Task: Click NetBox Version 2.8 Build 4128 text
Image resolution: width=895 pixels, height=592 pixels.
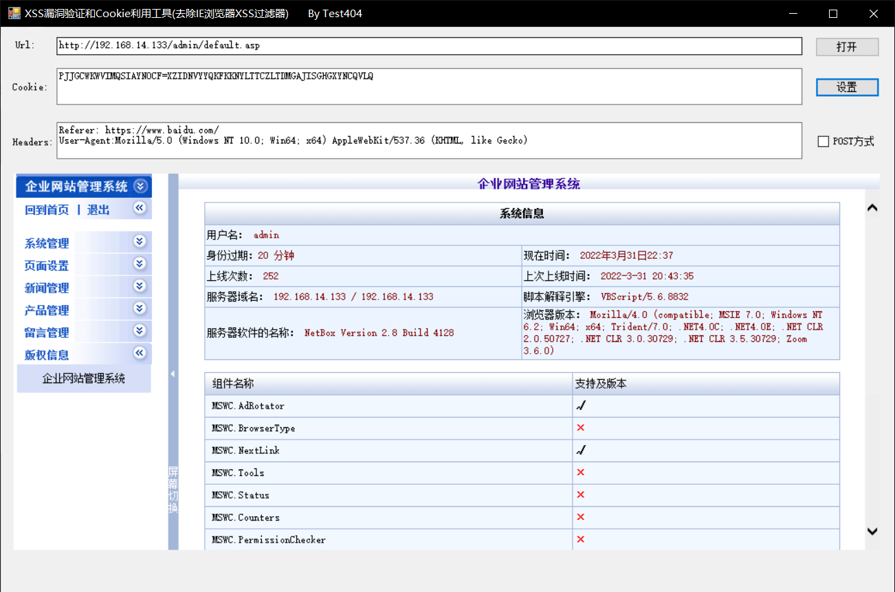Action: click(x=379, y=332)
